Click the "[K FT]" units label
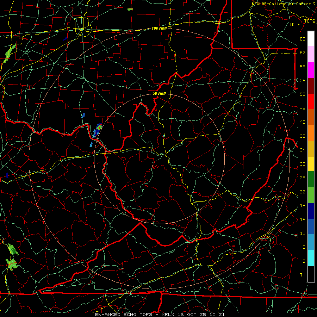The image size is (317, 317). [298, 24]
